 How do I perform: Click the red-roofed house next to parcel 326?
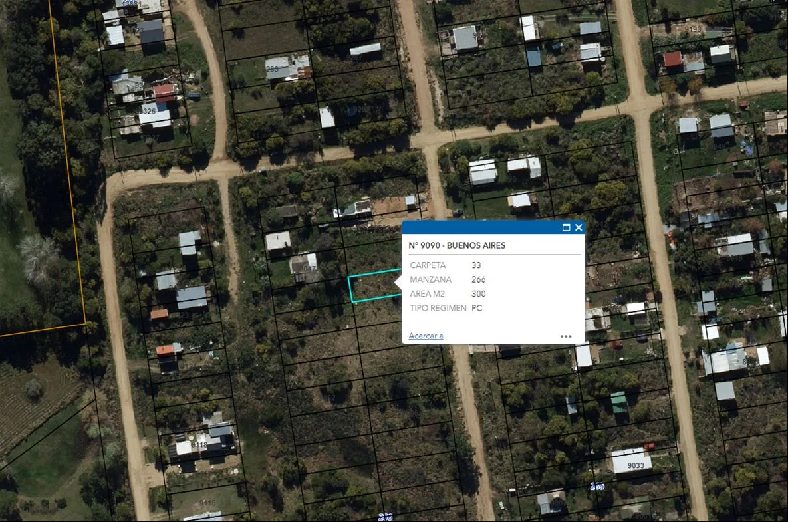tap(164, 92)
